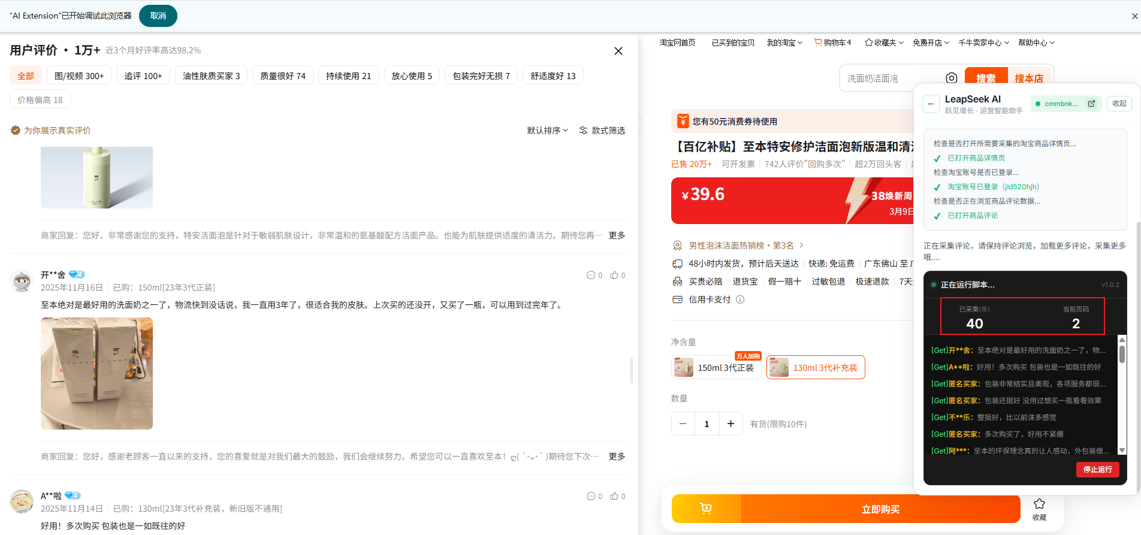Open the 默认排序 sort dropdown

pyautogui.click(x=547, y=131)
